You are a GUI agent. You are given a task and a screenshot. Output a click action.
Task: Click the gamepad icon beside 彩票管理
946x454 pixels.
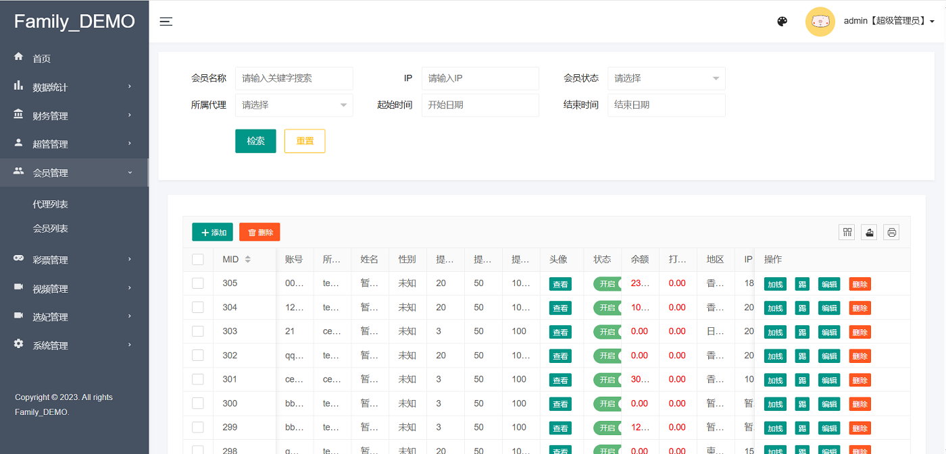[19, 258]
